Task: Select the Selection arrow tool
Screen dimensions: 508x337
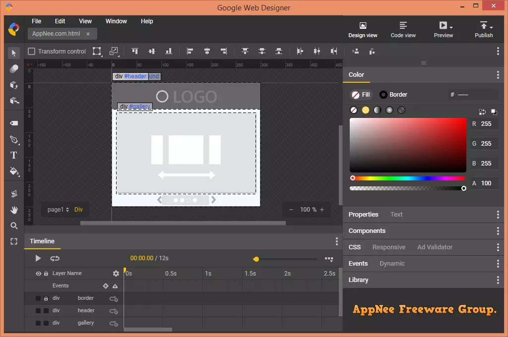Action: 13,53
